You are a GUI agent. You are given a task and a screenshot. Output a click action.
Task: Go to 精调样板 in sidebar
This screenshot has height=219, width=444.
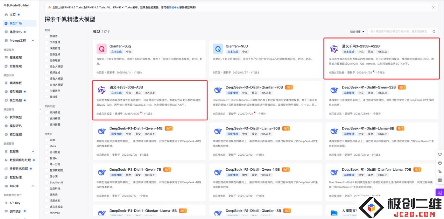(15, 83)
